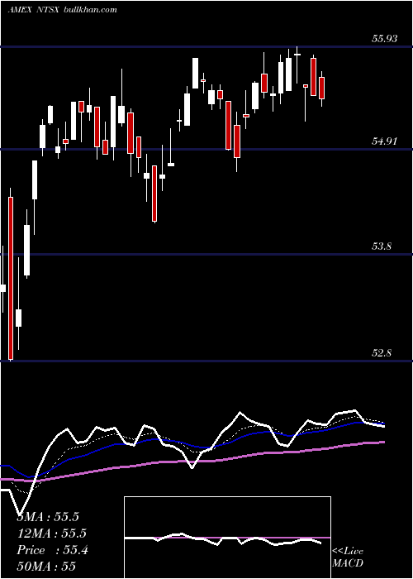Viewport: 413px width, 579px height.
Task: Click inside the MACD inset chart box
Action: (227, 538)
